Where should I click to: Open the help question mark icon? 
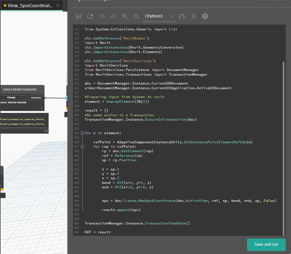pos(205,16)
